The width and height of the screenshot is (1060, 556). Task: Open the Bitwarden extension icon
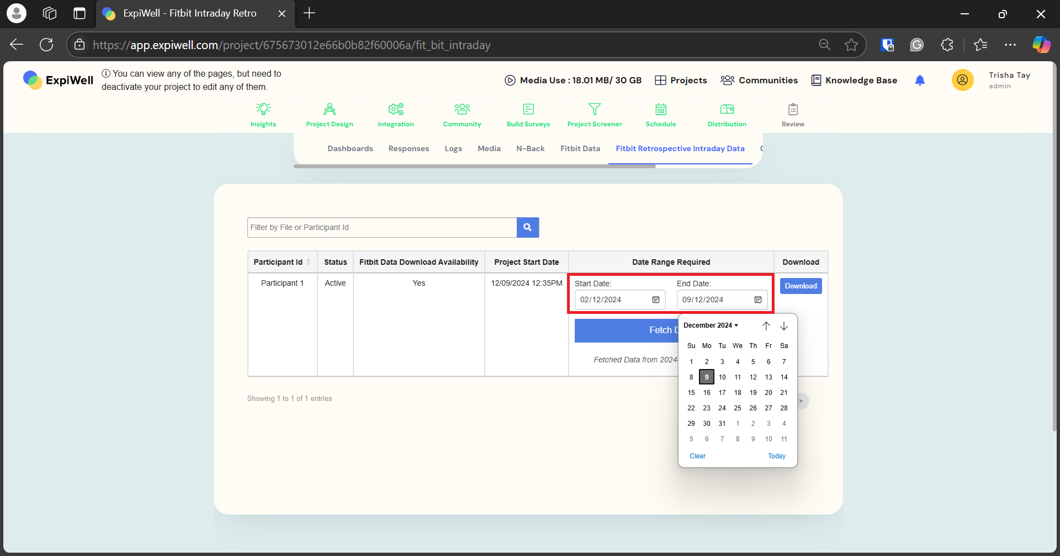coord(888,45)
